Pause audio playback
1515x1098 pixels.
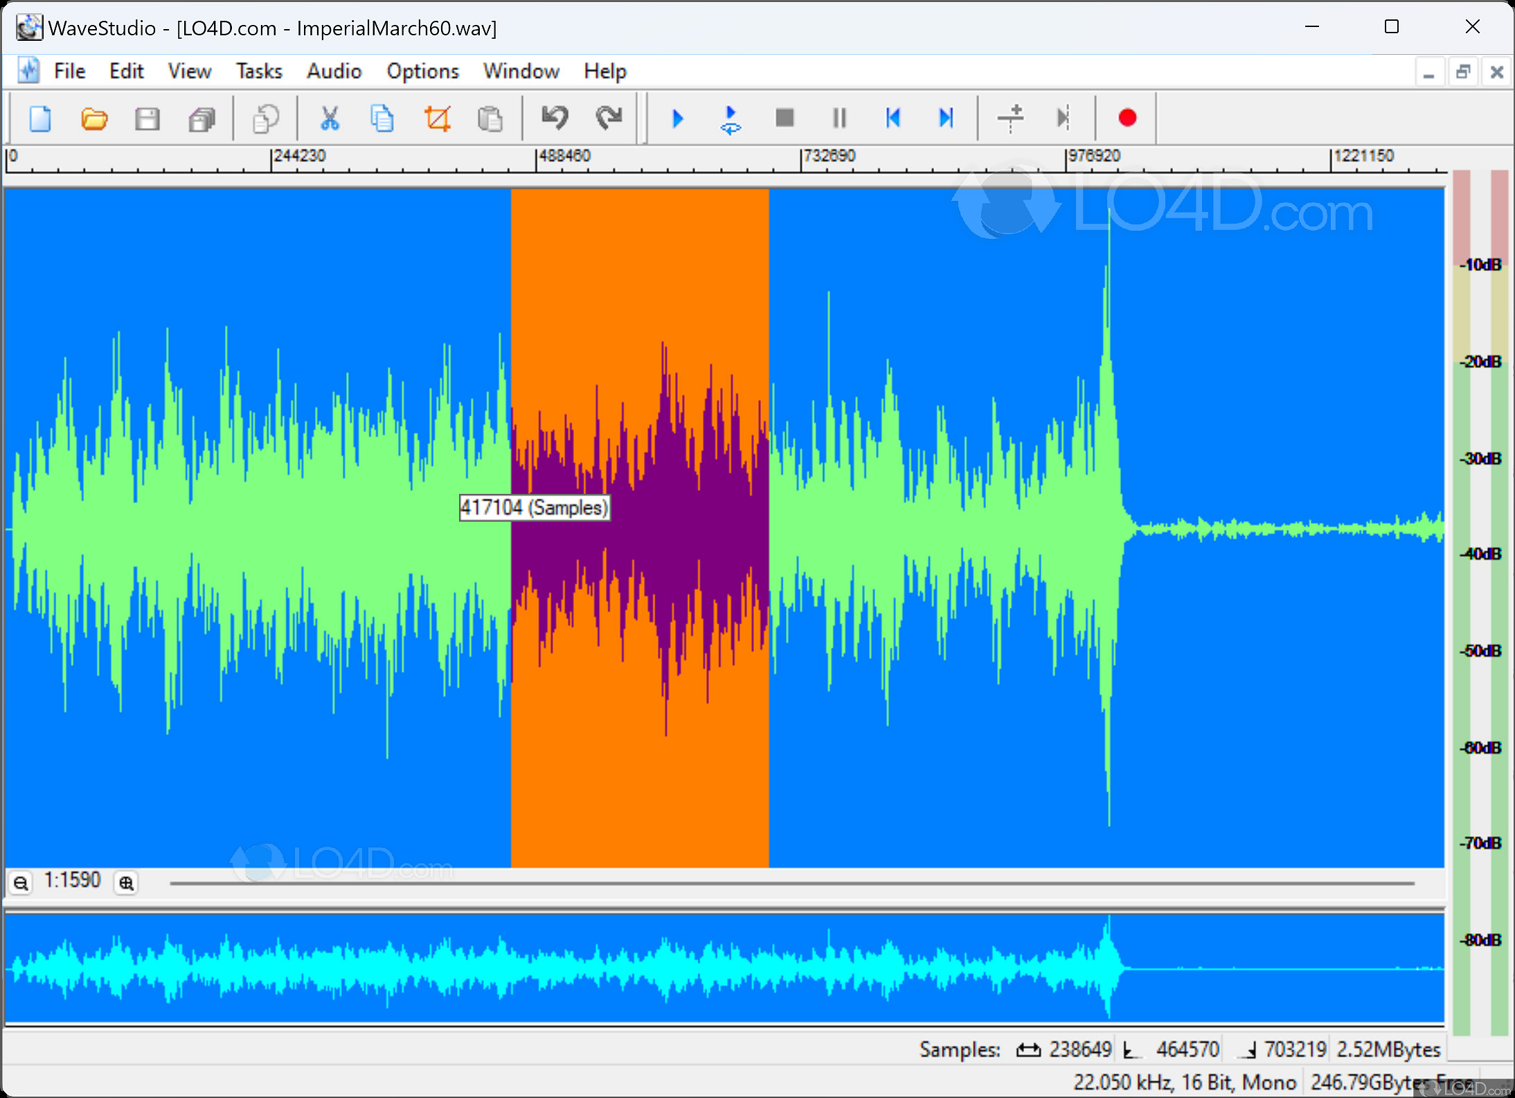[x=839, y=118]
